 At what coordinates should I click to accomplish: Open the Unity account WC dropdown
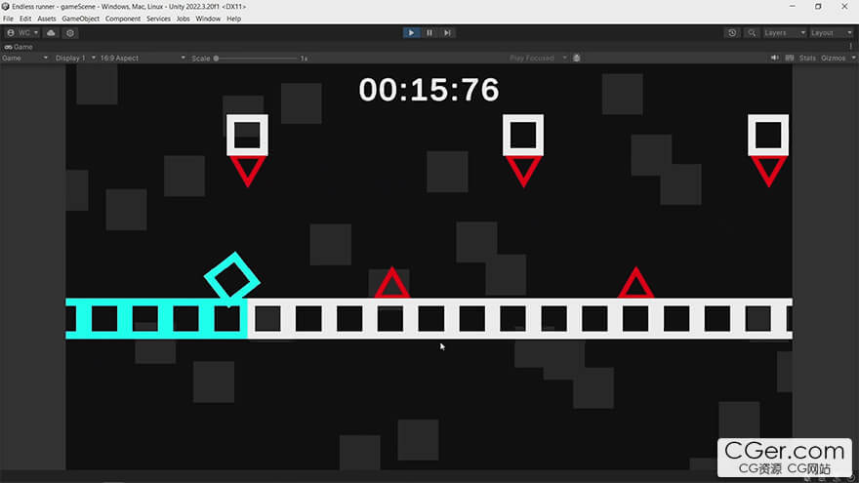click(22, 33)
